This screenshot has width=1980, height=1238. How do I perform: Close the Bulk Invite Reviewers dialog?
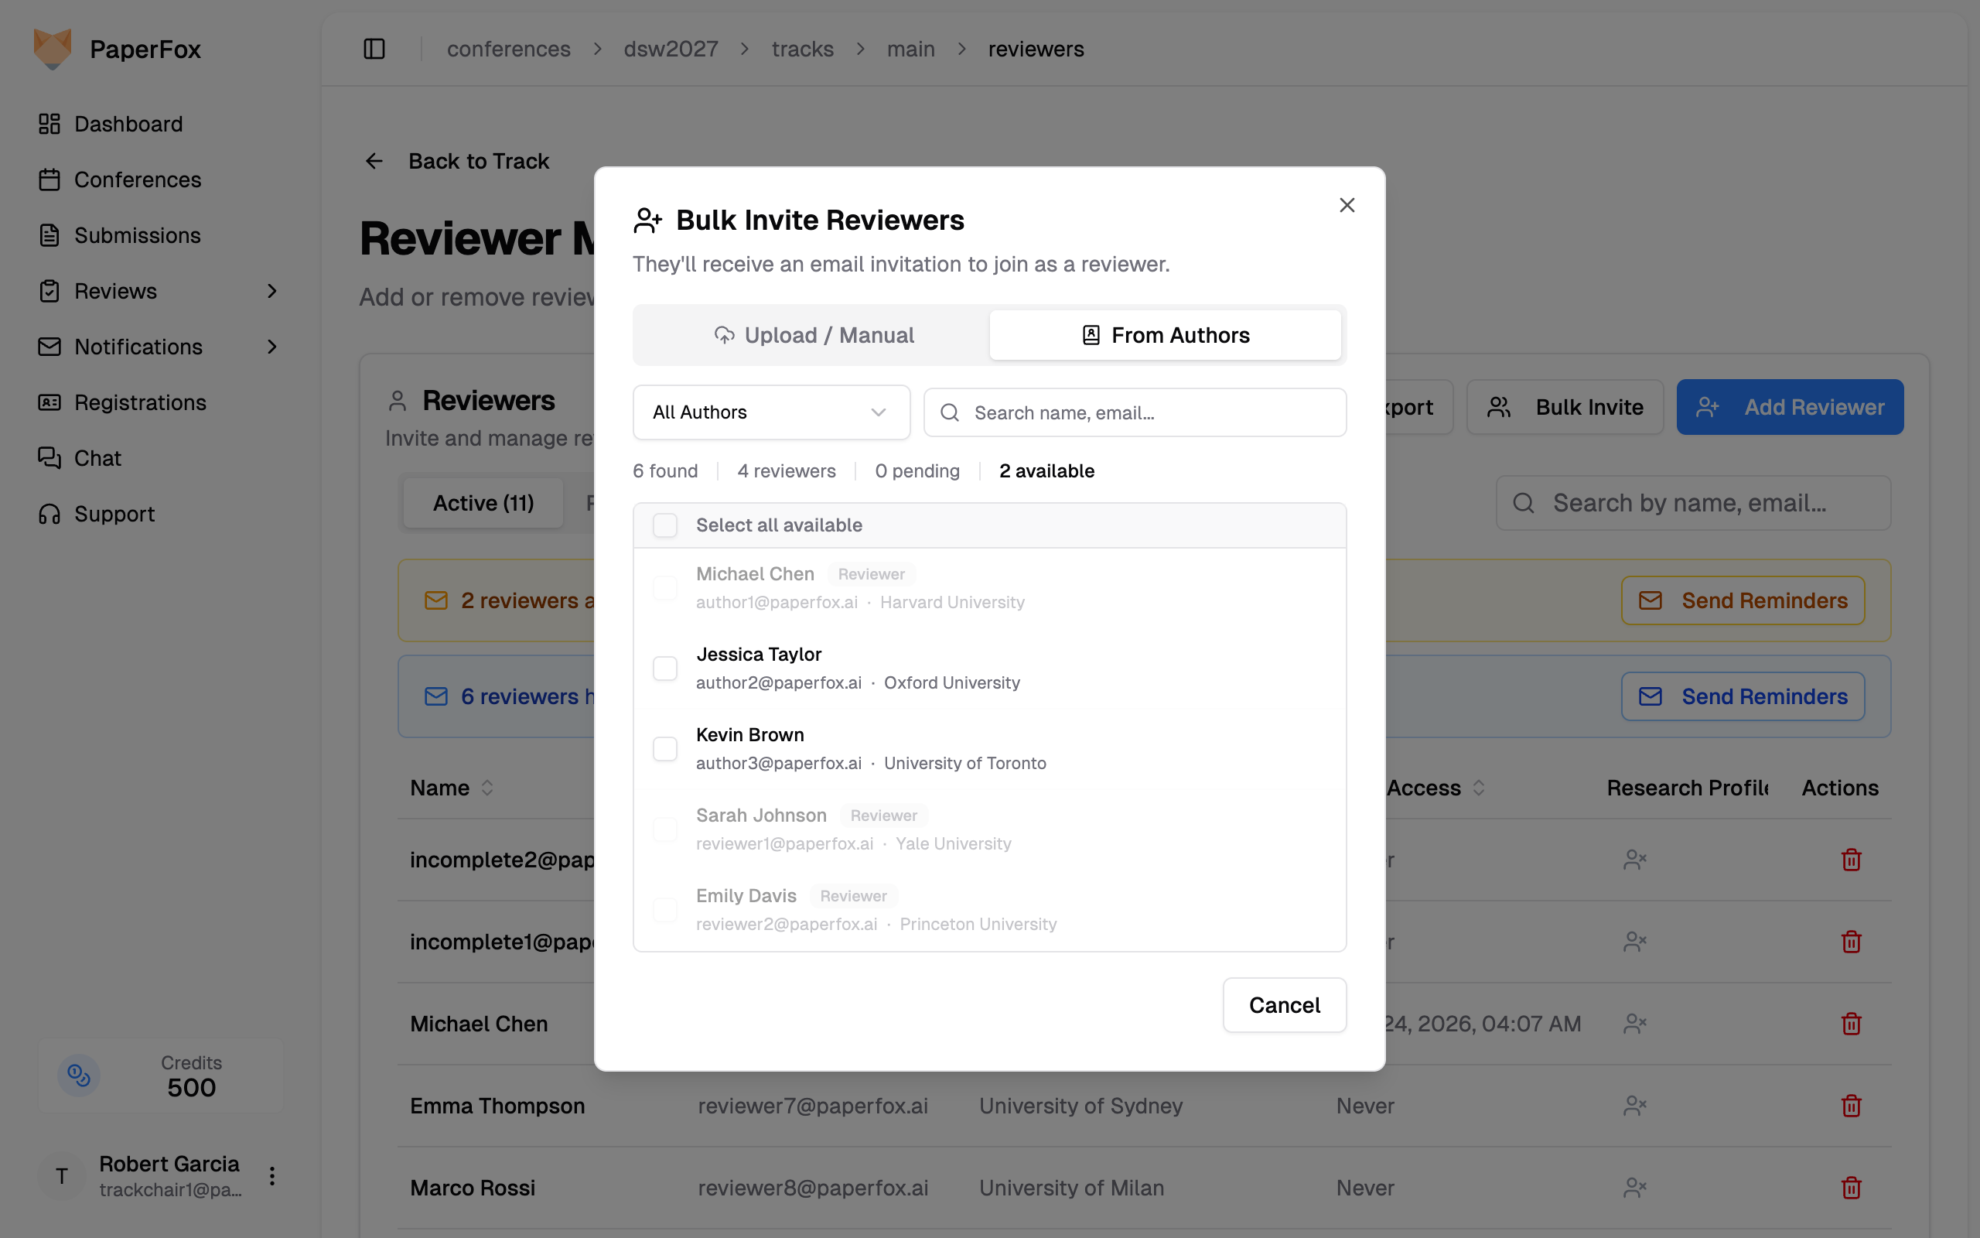[x=1347, y=205]
